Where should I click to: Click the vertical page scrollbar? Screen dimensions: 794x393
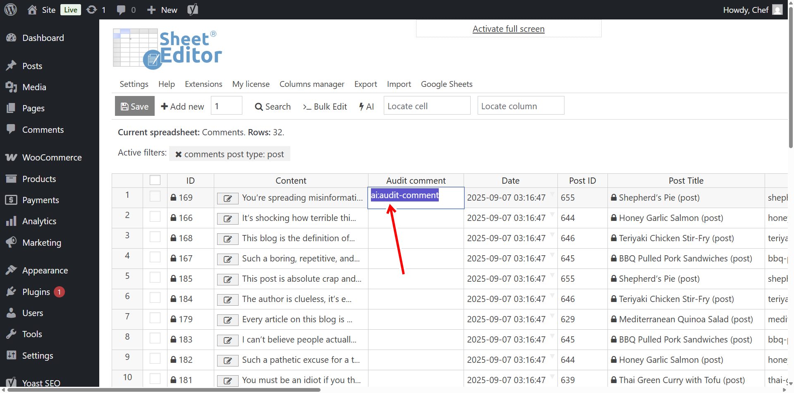pos(791,77)
